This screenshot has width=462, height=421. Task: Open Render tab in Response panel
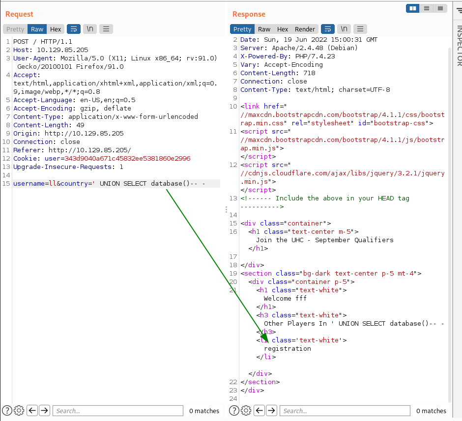[x=305, y=29]
